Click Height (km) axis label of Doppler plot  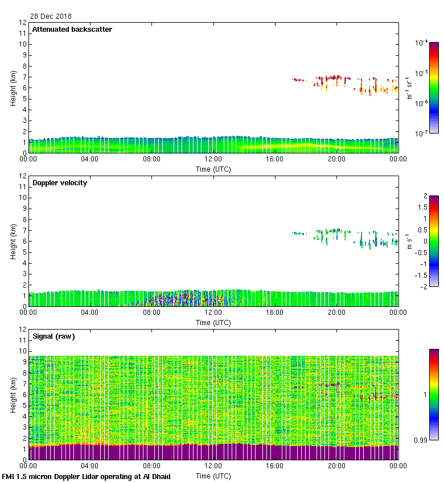[13, 241]
